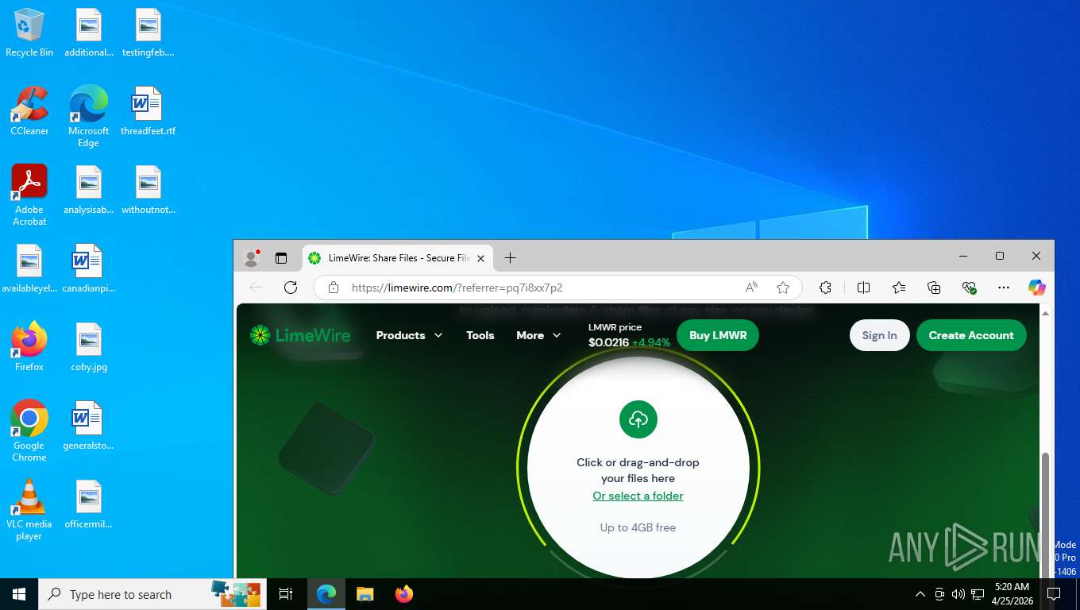Select the generalsto... Word document icon

pos(89,426)
